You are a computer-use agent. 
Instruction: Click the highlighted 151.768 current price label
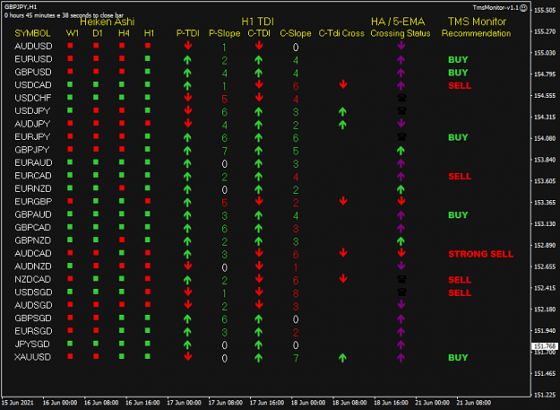tap(545, 346)
